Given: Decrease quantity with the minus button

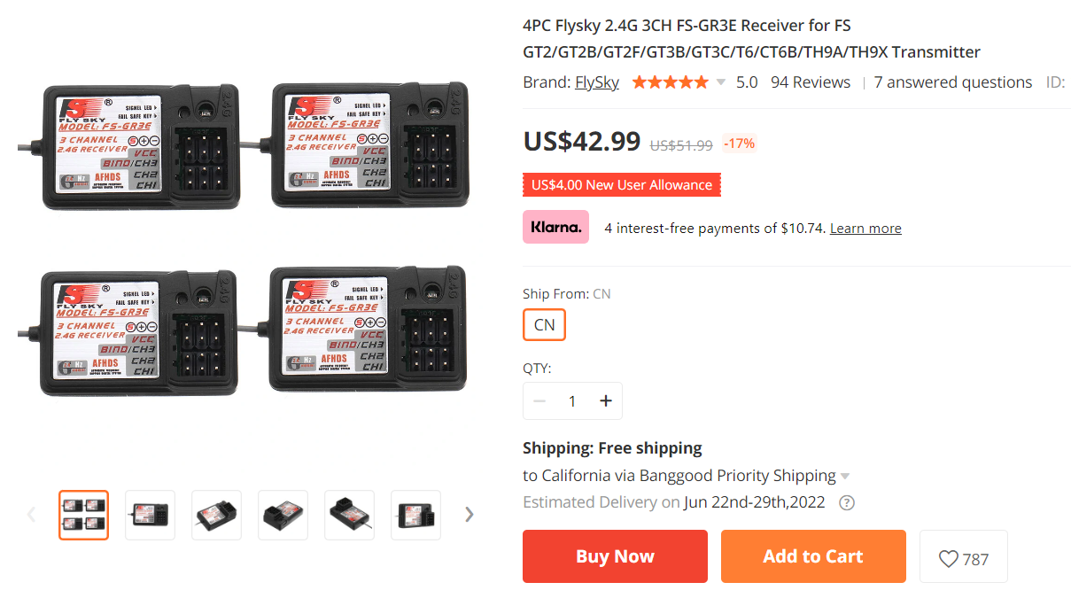Looking at the screenshot, I should tap(539, 401).
